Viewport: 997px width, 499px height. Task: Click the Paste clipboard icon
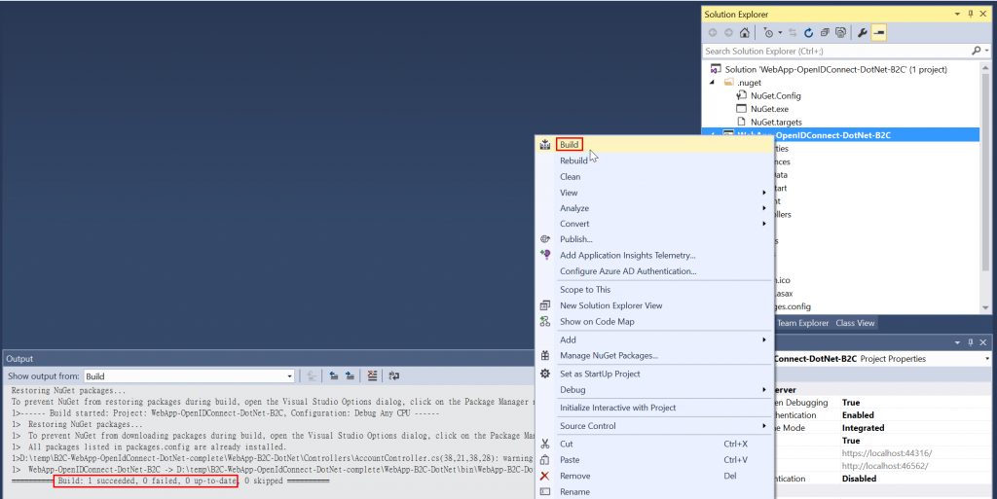(545, 460)
